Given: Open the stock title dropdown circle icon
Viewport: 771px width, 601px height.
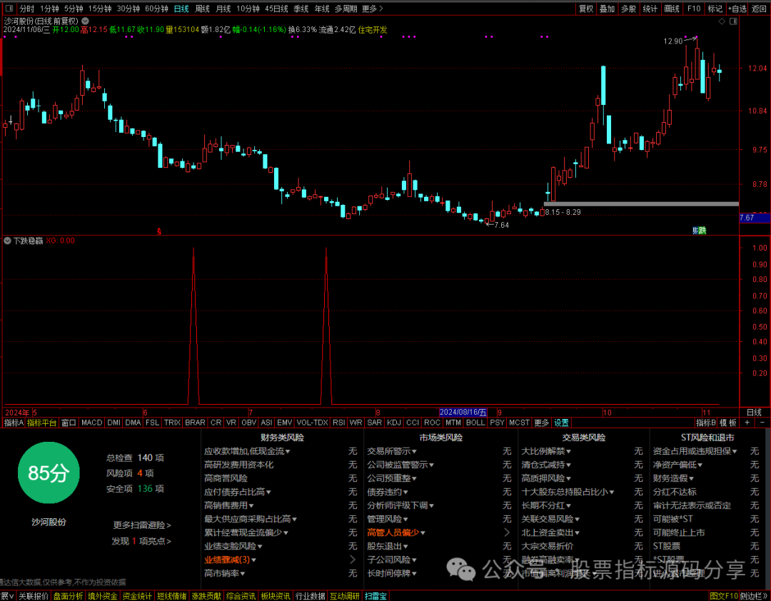Looking at the screenshot, I should click(x=86, y=21).
